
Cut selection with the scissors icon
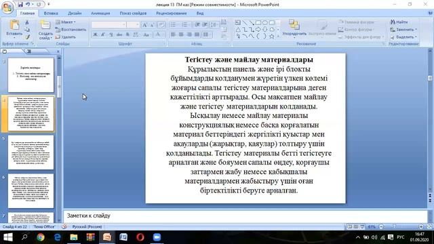[27, 22]
